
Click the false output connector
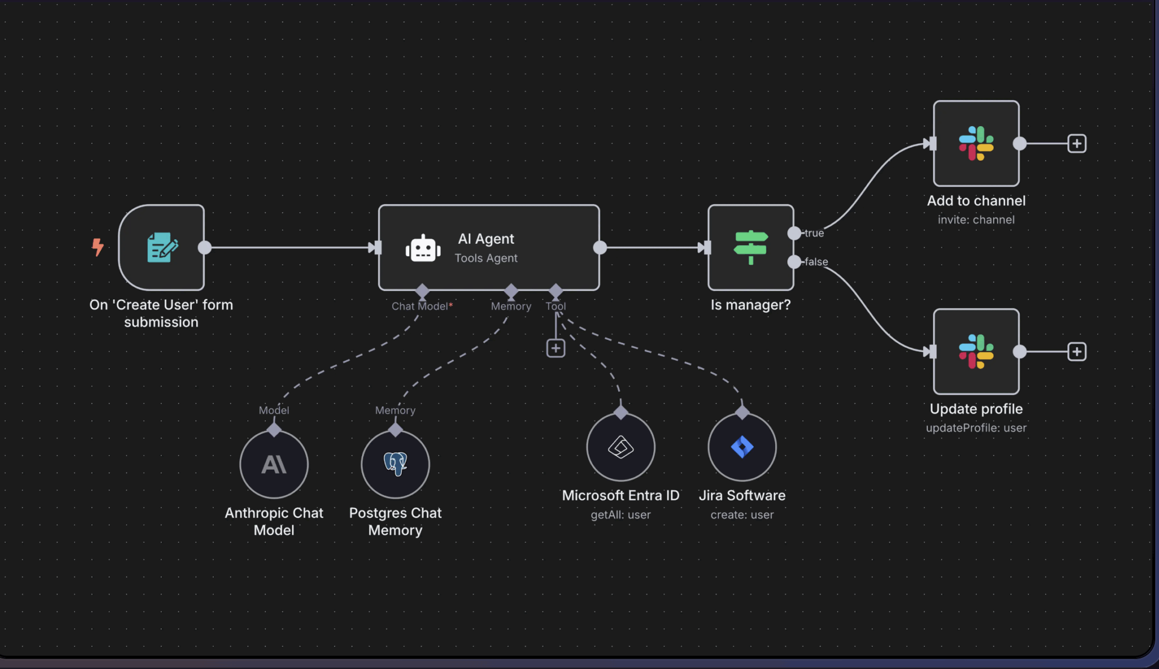tap(794, 261)
